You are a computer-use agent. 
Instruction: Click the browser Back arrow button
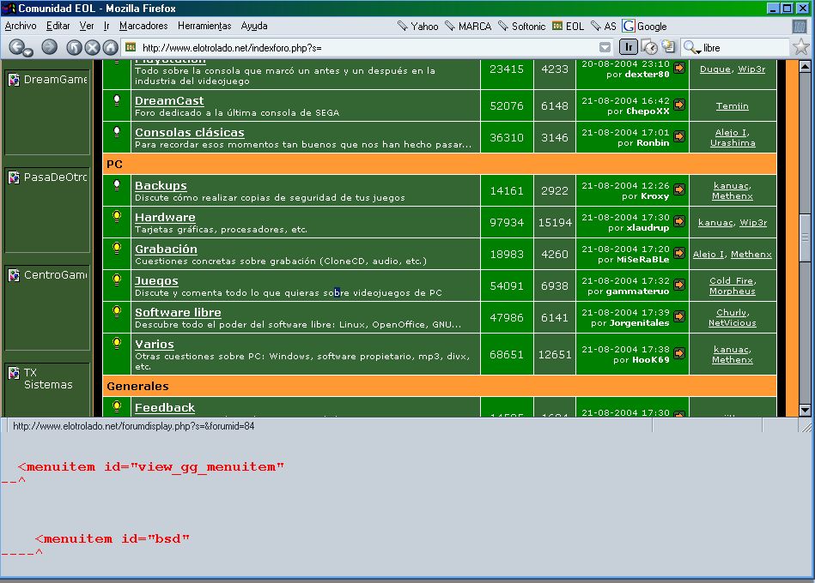tap(16, 47)
